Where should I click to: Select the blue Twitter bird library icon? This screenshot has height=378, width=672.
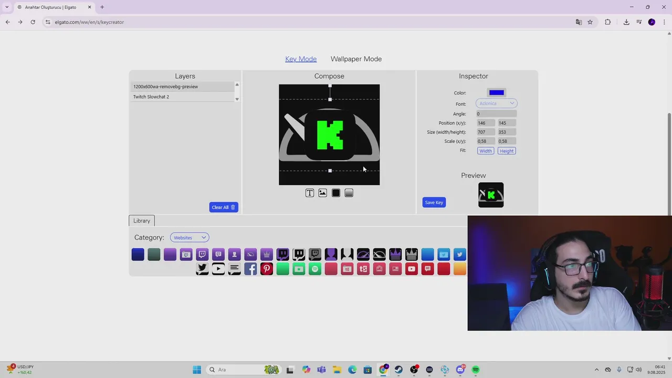[x=460, y=255]
